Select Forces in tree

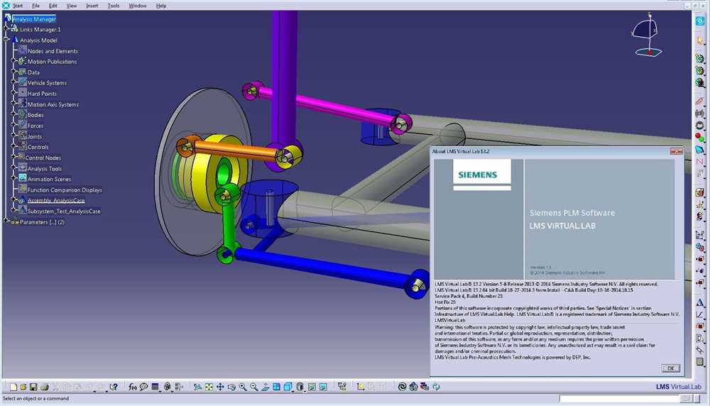(35, 126)
